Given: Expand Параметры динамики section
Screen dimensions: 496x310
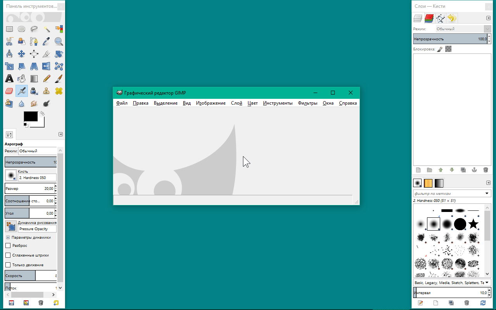Looking at the screenshot, I should pos(8,237).
